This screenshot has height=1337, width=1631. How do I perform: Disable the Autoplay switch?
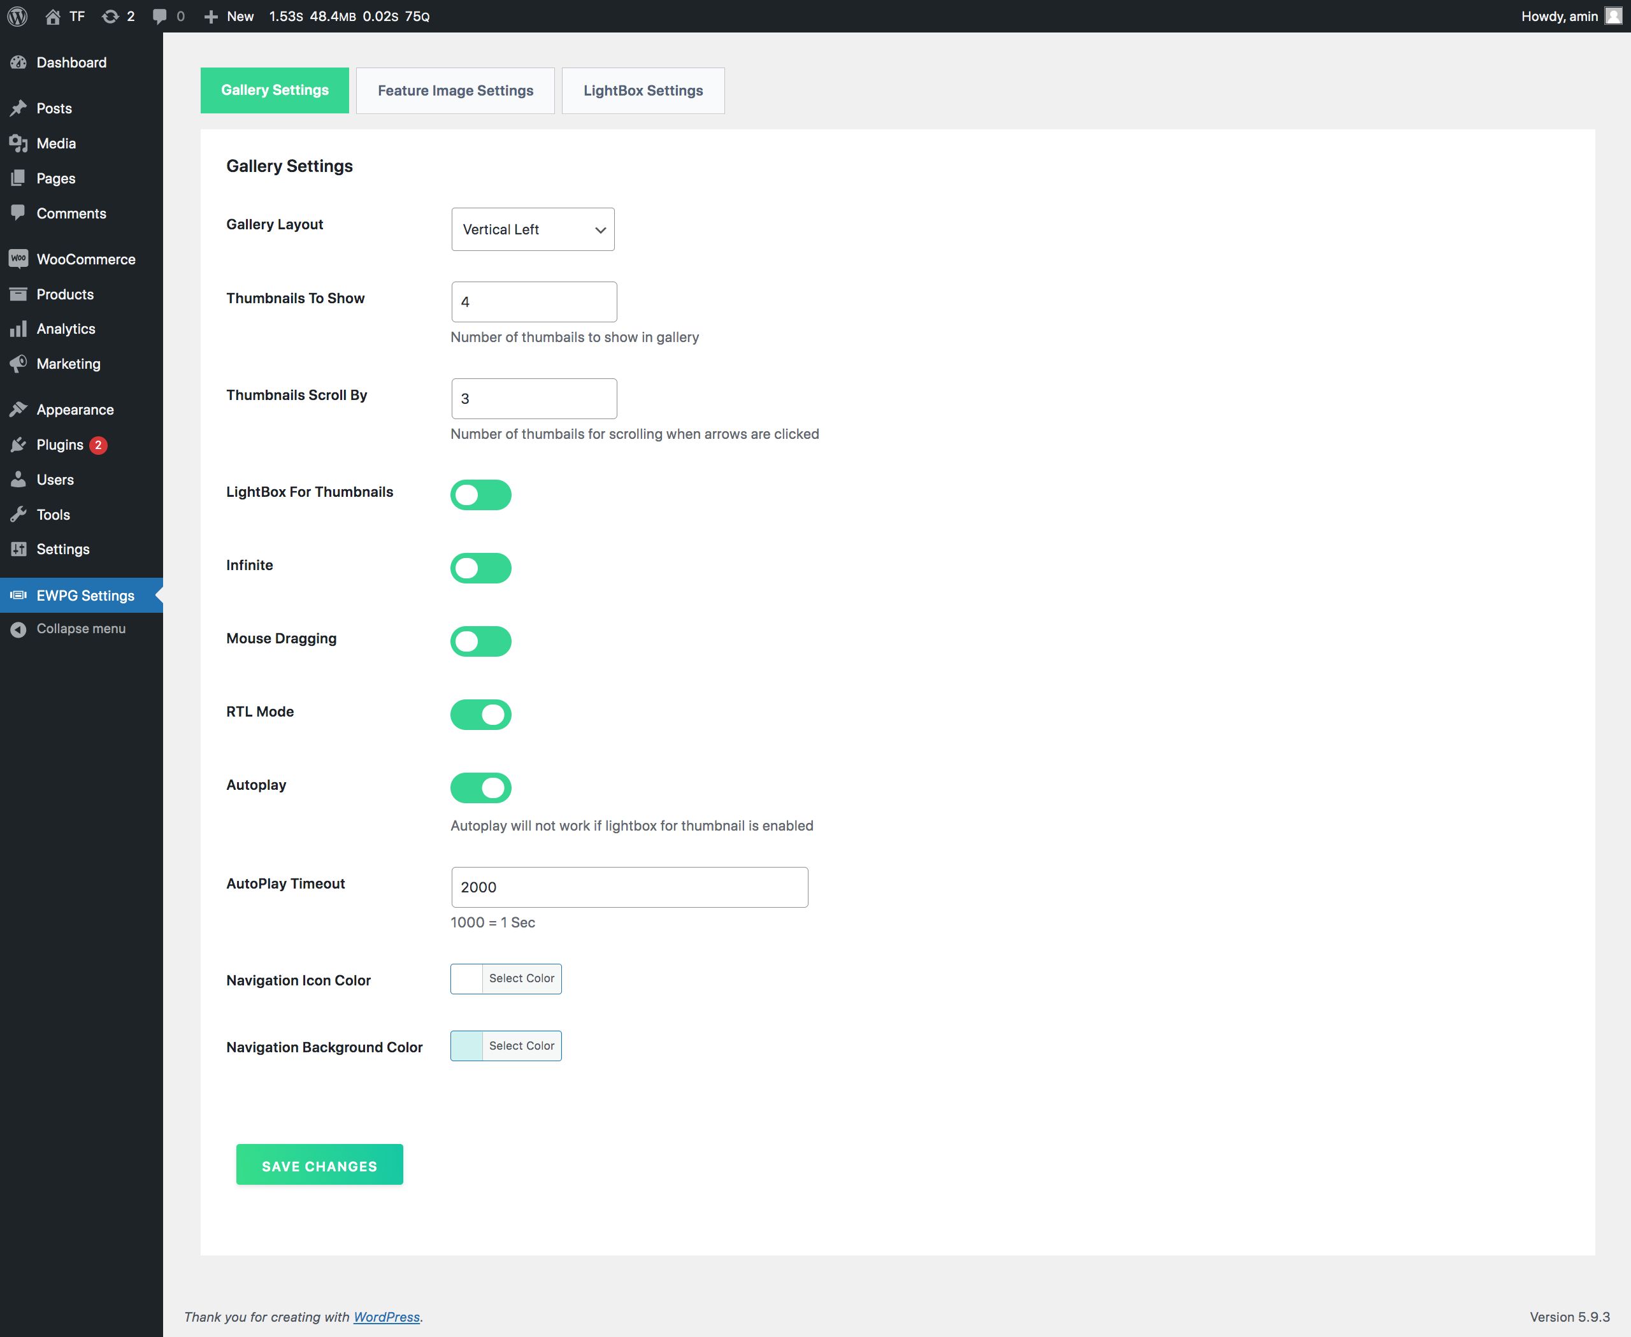tap(481, 788)
